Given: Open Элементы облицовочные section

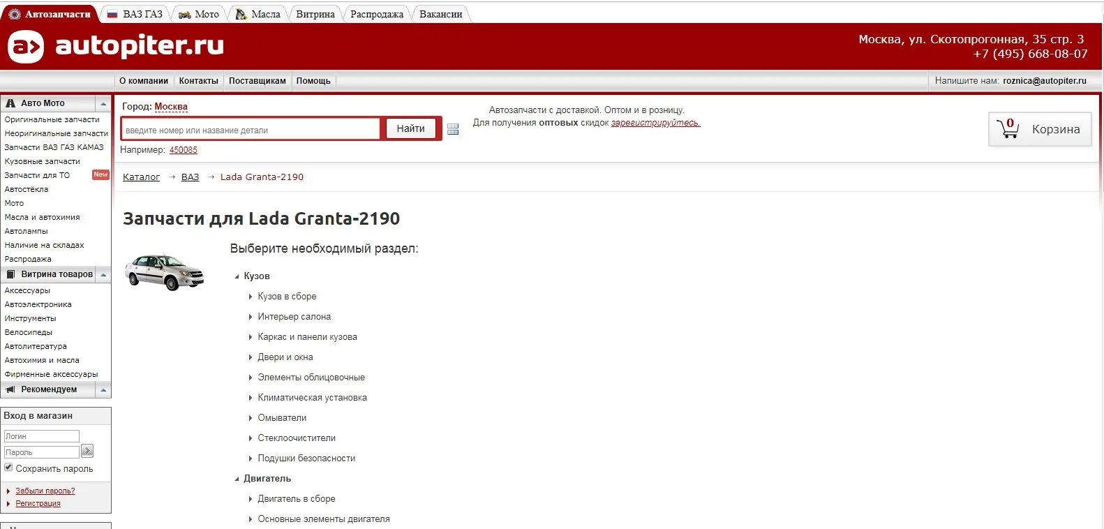Looking at the screenshot, I should [x=311, y=378].
